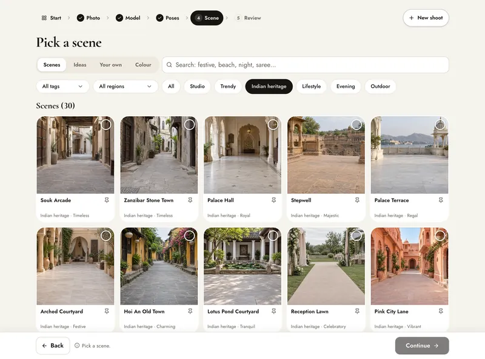The width and height of the screenshot is (485, 359).
Task: Click the Model step checkmark icon
Action: pos(119,18)
